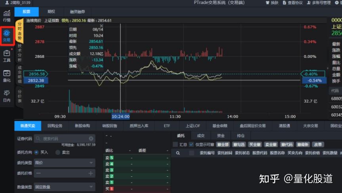This screenshot has height=193, width=342.
Task: Open the 新股申购 IPO subscription tab
Action: [x=82, y=126]
